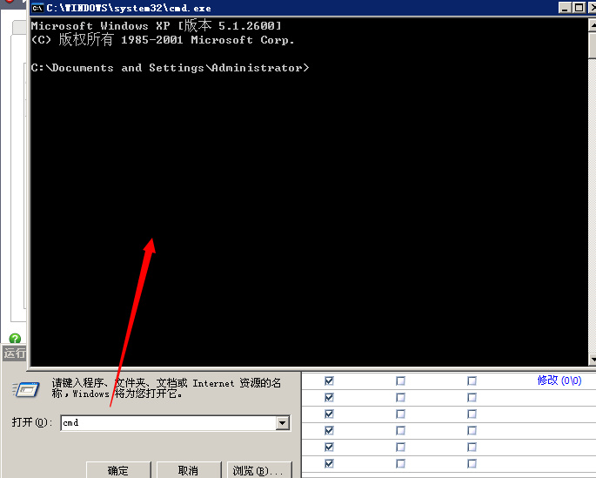The height and width of the screenshot is (478, 596).
Task: Tick the middle checkbox in the bottom table row
Action: (400, 463)
